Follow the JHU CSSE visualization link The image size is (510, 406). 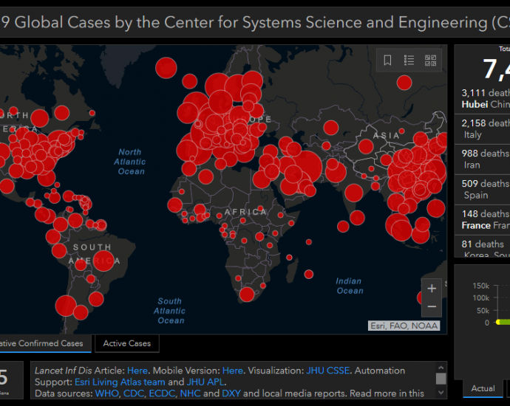pos(328,371)
